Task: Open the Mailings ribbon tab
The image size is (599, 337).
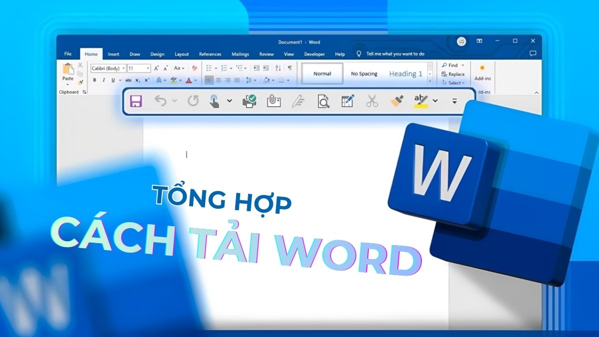Action: tap(240, 54)
